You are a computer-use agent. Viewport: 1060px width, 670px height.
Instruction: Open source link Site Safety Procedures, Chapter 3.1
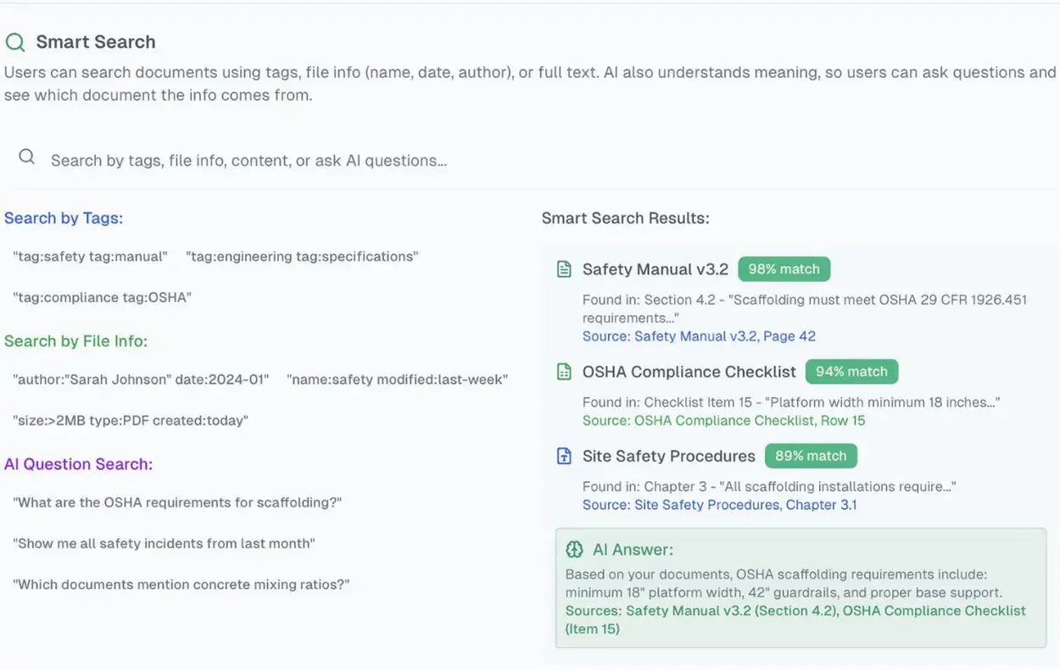[719, 505]
